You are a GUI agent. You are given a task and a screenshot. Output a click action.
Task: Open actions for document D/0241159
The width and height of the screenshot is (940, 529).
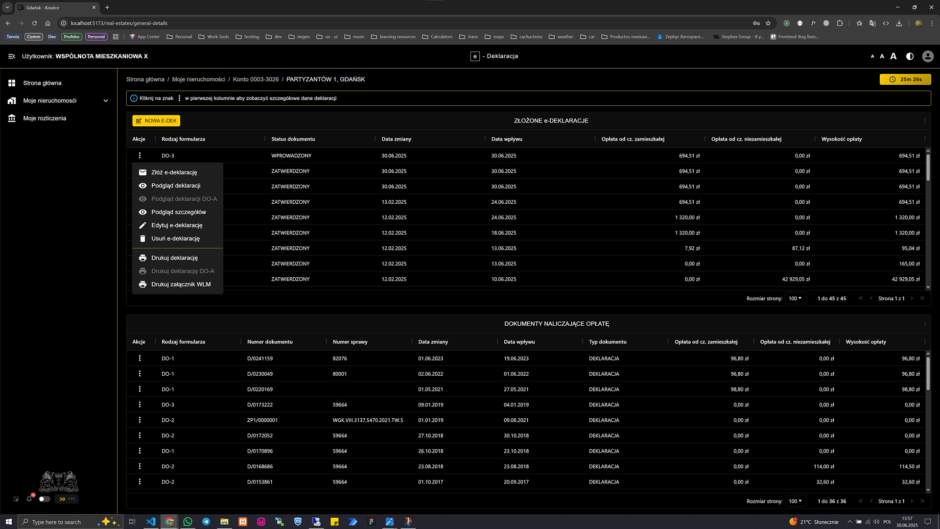point(140,359)
